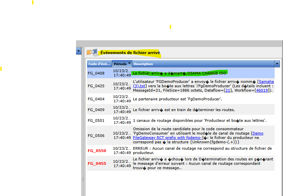The height and width of the screenshot is (196, 283).
Task: Select the red FG_0455 failure row
Action: pyautogui.click(x=97, y=163)
